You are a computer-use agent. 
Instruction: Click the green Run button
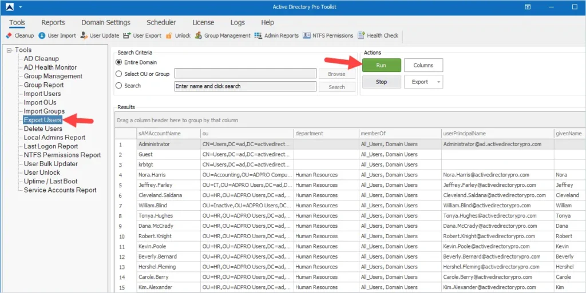[381, 65]
